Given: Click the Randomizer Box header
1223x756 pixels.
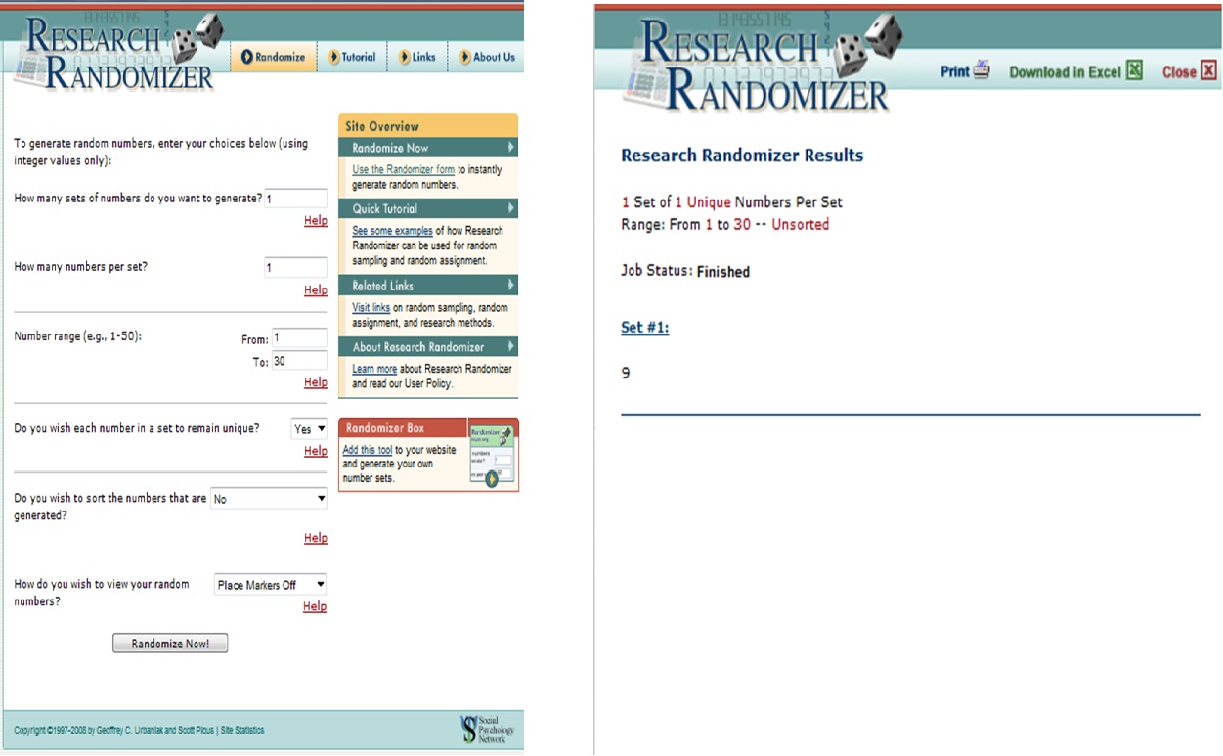Looking at the screenshot, I should point(403,428).
